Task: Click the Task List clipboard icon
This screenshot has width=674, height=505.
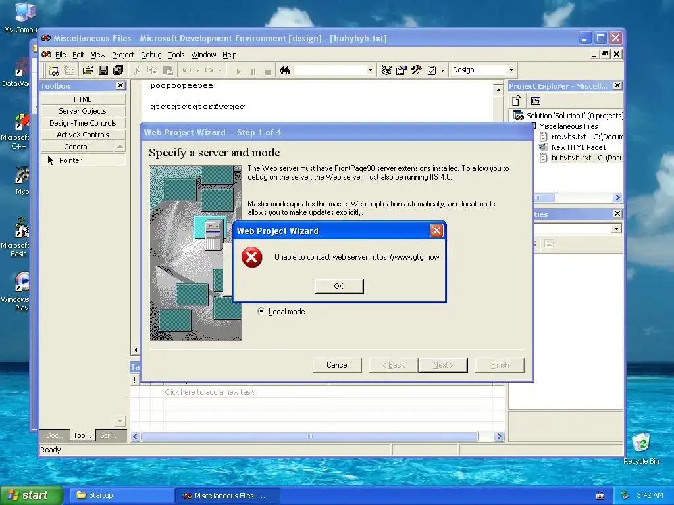Action: [x=432, y=70]
